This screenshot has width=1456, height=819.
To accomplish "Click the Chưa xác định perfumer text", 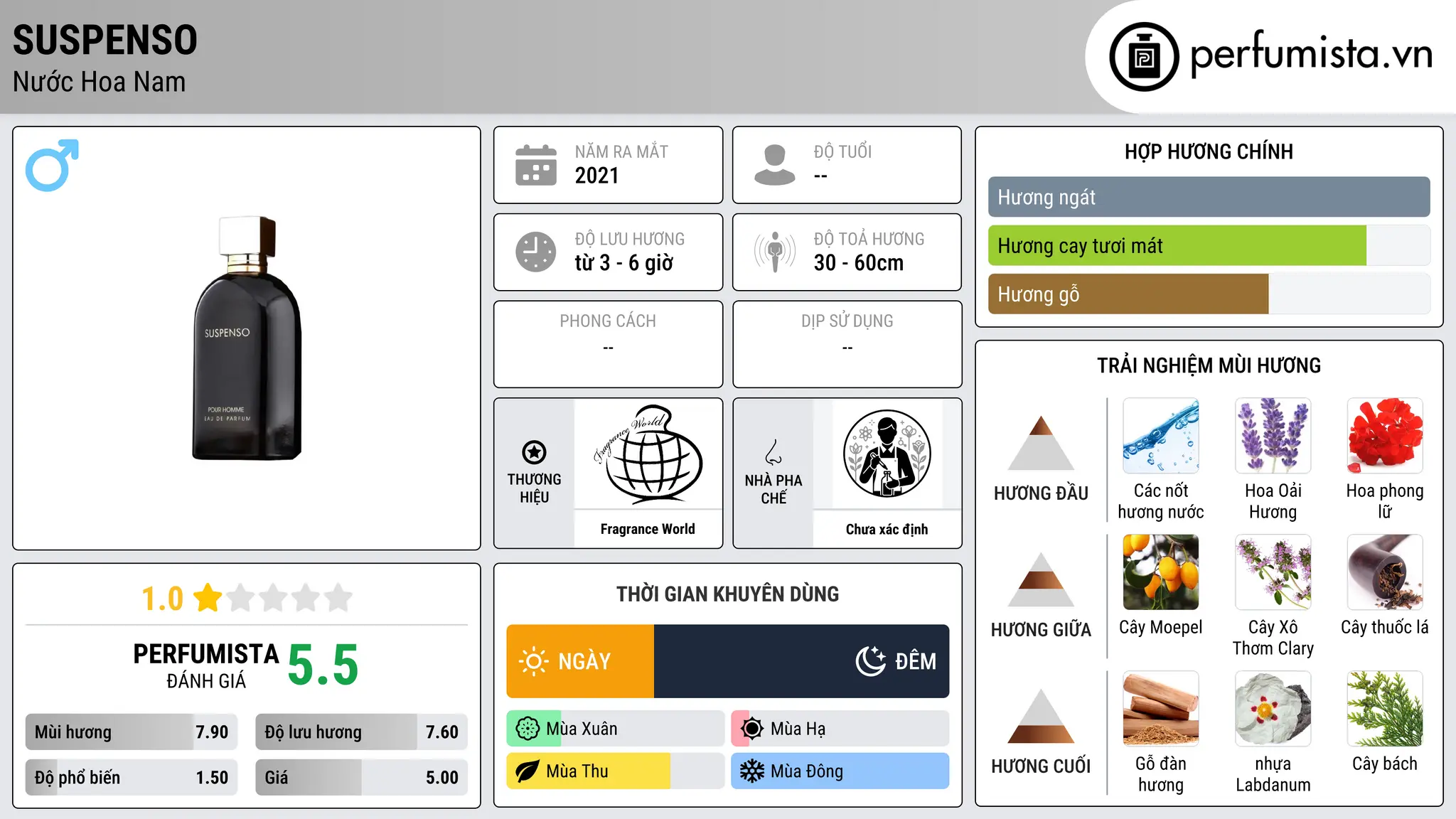I will click(887, 529).
